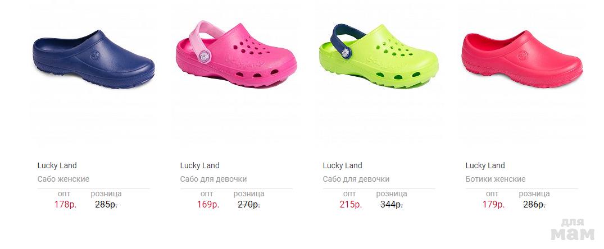This screenshot has width=604, height=249.
Task: Open the pink girl's clog image
Action: click(x=236, y=54)
